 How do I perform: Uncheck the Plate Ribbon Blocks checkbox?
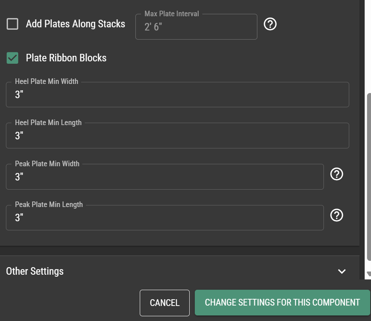pos(13,58)
